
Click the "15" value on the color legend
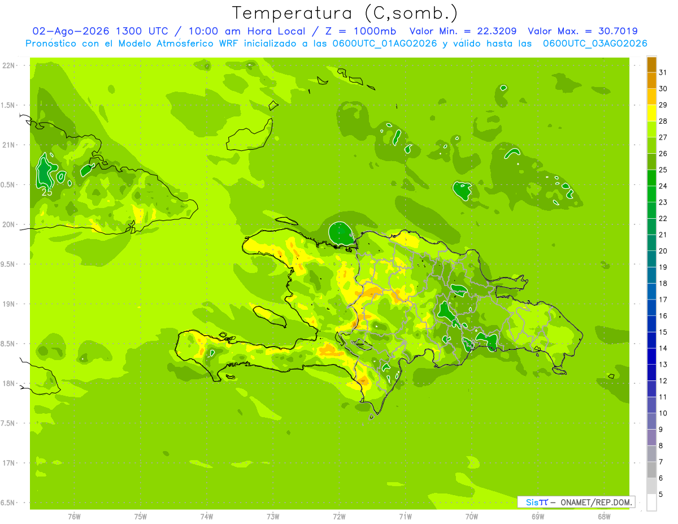(x=663, y=332)
